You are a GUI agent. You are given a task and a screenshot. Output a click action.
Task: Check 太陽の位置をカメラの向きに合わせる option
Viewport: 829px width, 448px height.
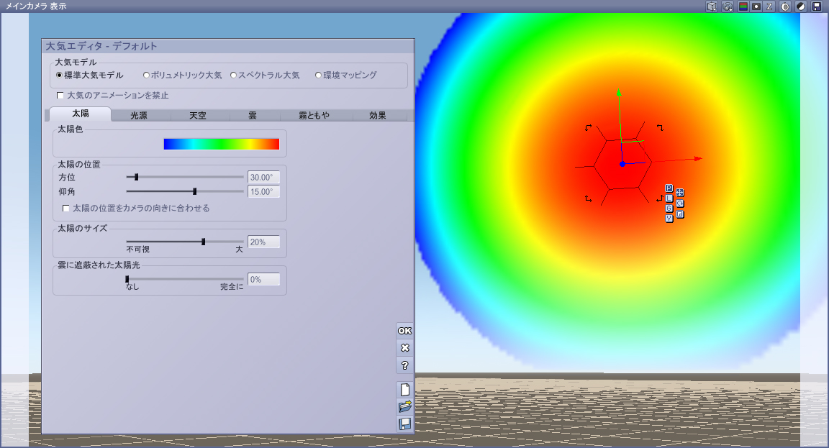[66, 209]
